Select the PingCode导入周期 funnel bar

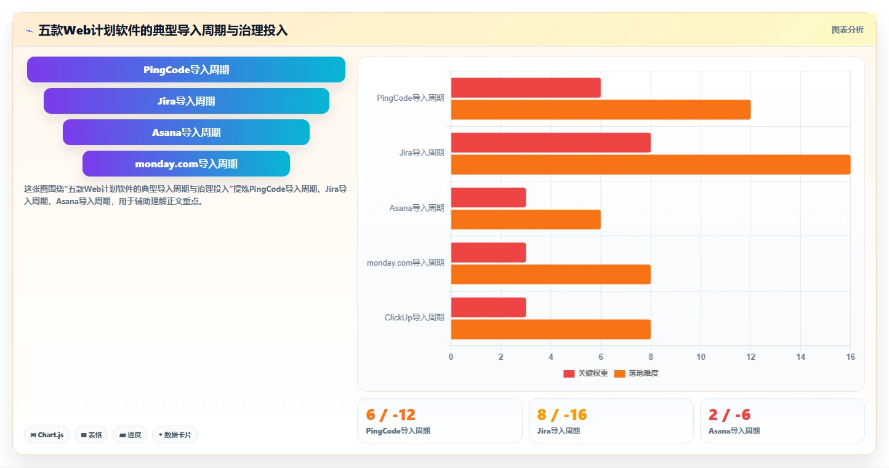tap(186, 69)
